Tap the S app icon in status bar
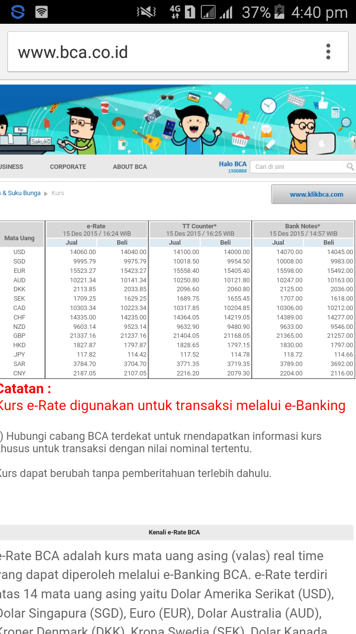Image resolution: width=356 pixels, height=634 pixels. point(18,12)
